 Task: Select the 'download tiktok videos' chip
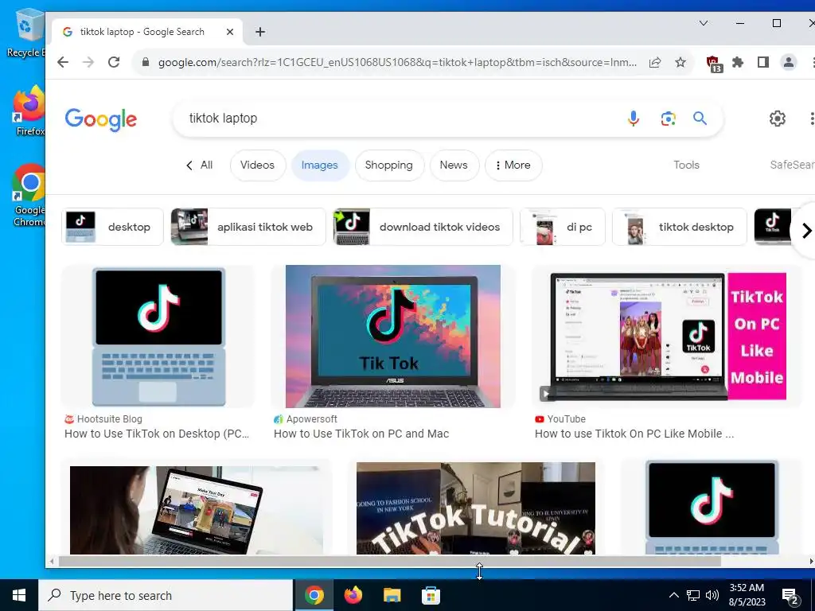423,227
